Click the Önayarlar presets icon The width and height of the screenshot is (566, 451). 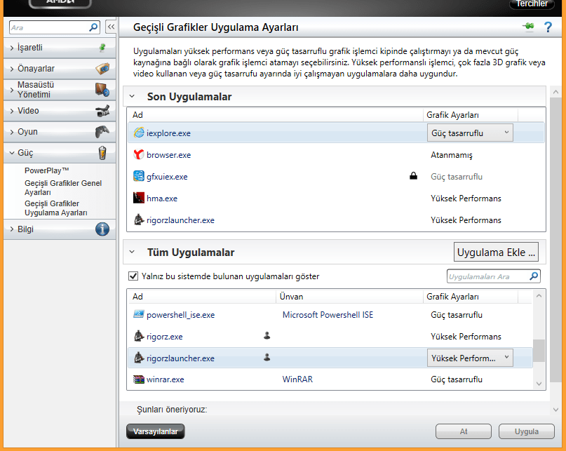102,68
